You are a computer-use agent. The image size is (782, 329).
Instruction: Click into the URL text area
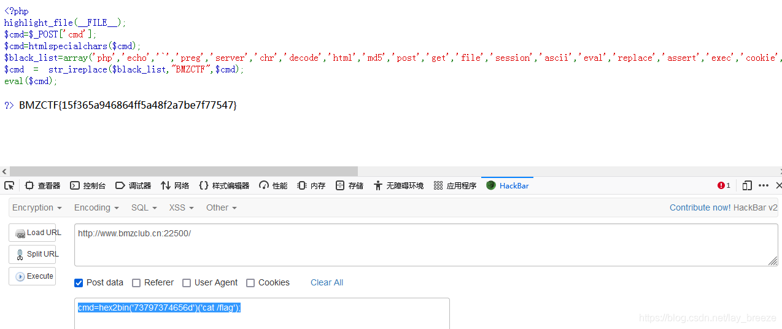pos(426,245)
